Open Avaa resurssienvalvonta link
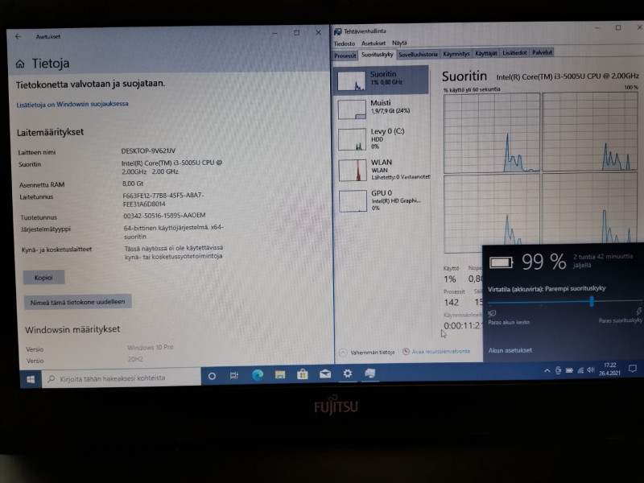Image resolution: width=644 pixels, height=483 pixels. coord(436,352)
